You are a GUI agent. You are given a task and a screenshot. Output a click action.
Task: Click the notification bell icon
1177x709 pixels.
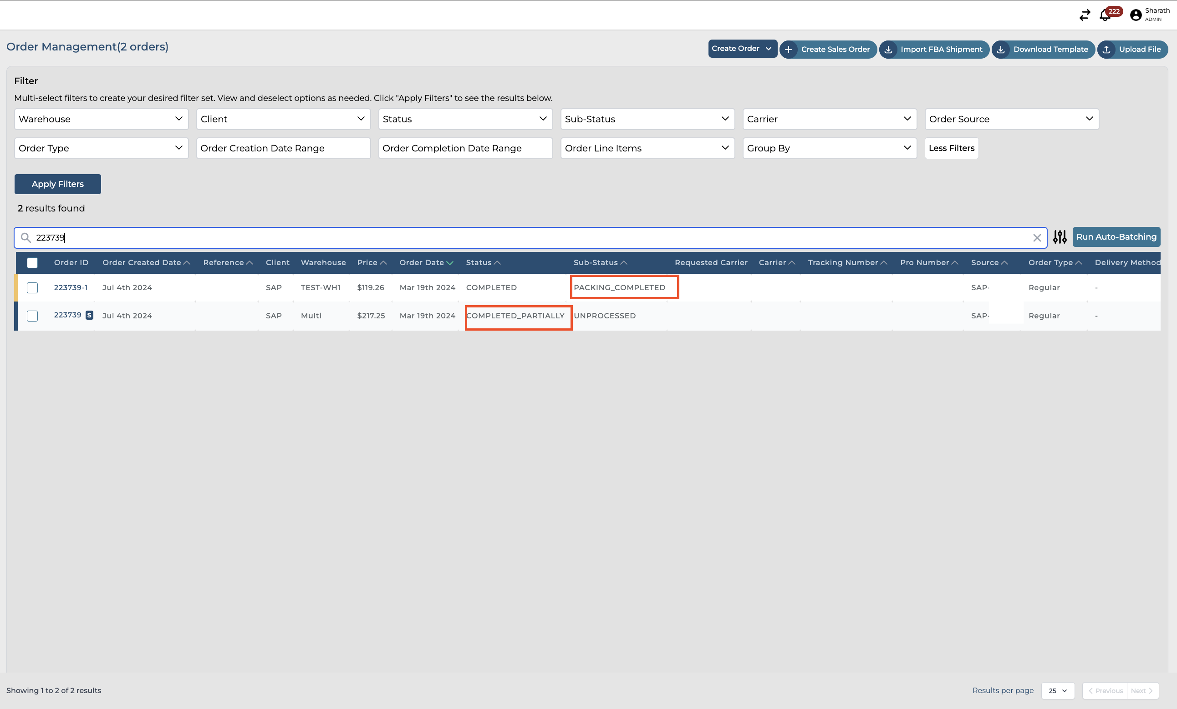coord(1105,16)
